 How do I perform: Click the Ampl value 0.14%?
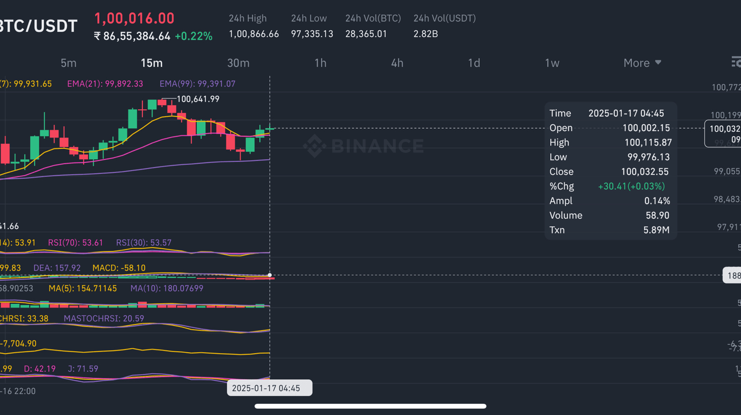(x=657, y=201)
